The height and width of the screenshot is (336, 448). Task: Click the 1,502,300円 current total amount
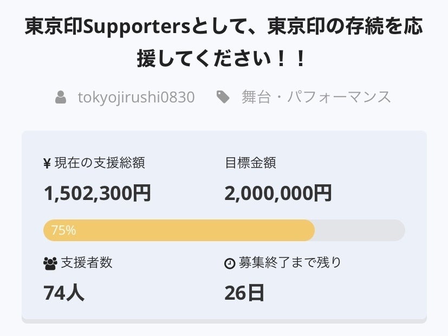[98, 193]
